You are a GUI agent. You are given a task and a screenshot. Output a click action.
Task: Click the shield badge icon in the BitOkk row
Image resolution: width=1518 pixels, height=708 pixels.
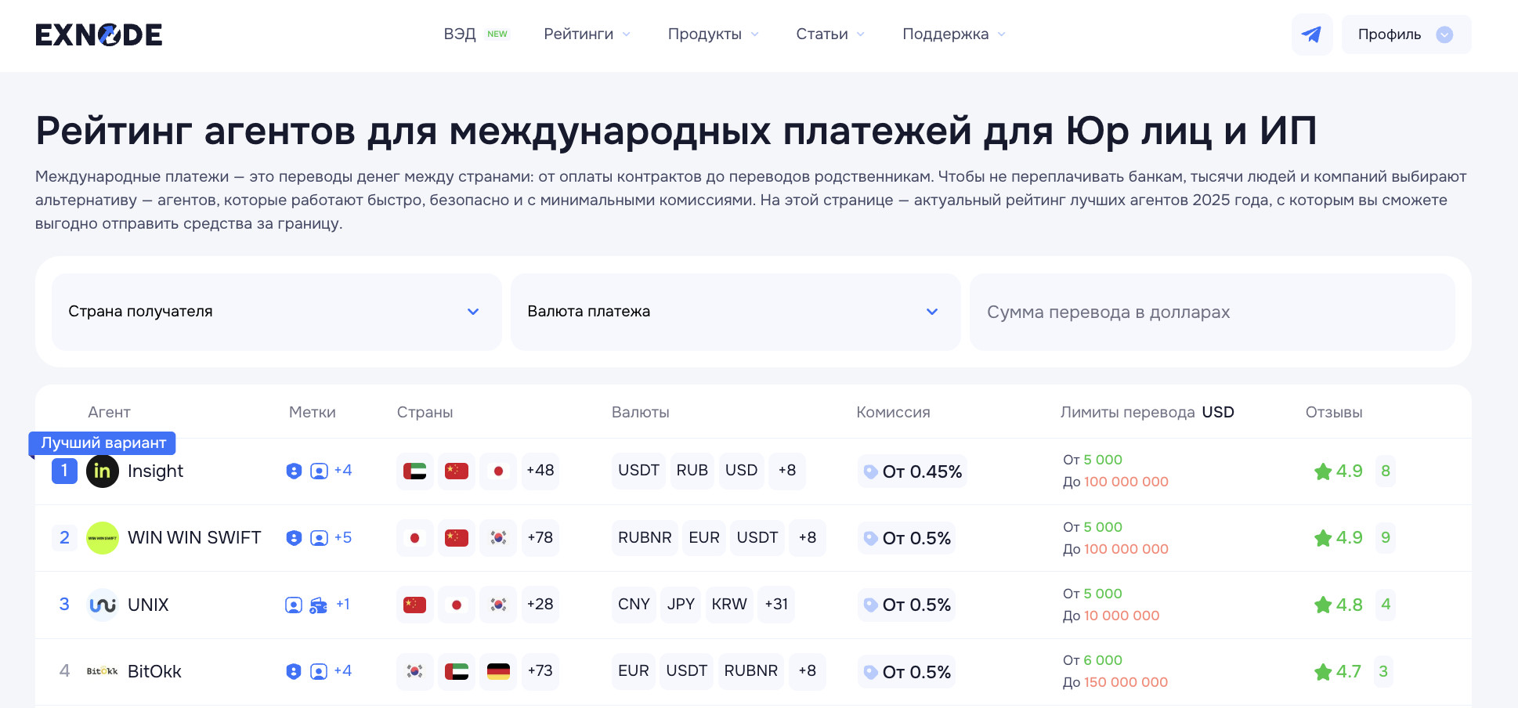pyautogui.click(x=294, y=671)
